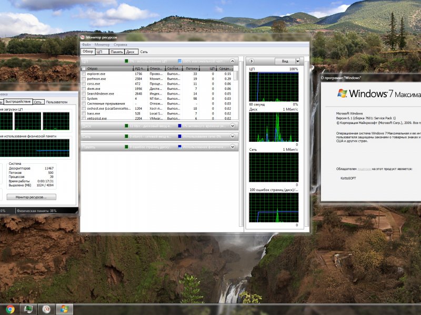Sort by the Средн... column header
This screenshot has width=421, height=315.
coord(225,69)
